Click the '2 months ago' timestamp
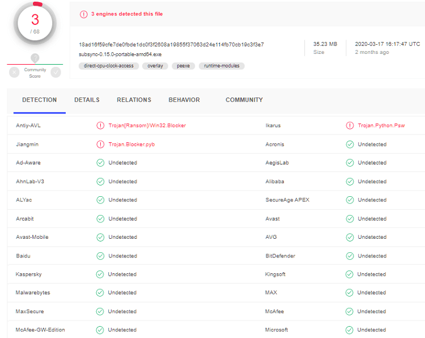The height and width of the screenshot is (338, 425). pyautogui.click(x=372, y=52)
